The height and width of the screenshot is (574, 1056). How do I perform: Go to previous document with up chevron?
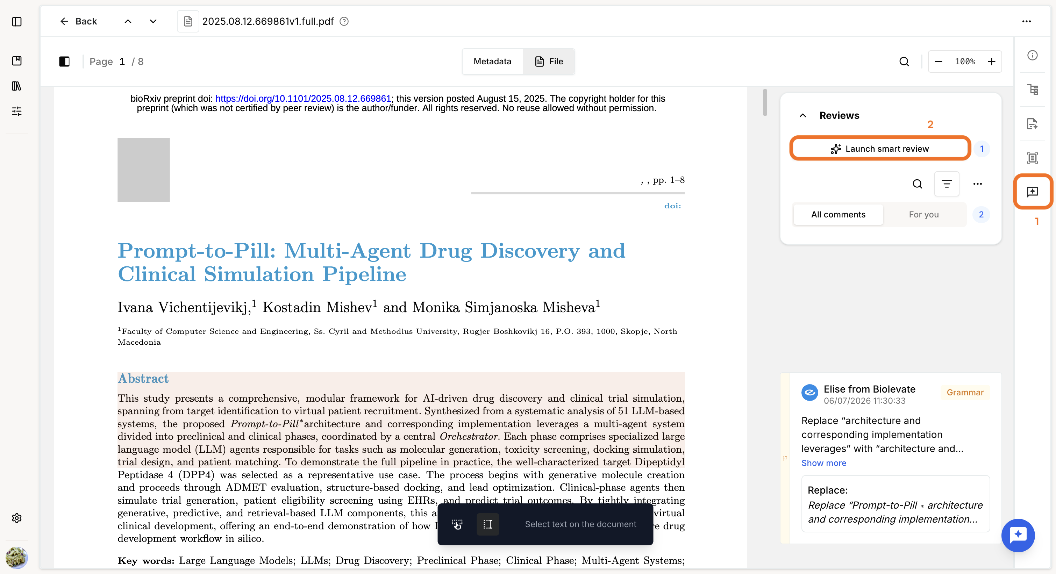pyautogui.click(x=128, y=21)
